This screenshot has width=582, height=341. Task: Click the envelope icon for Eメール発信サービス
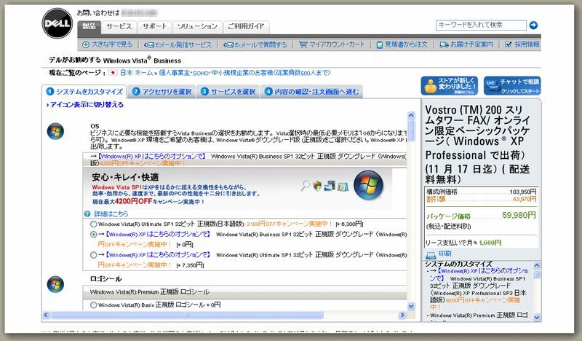click(149, 45)
